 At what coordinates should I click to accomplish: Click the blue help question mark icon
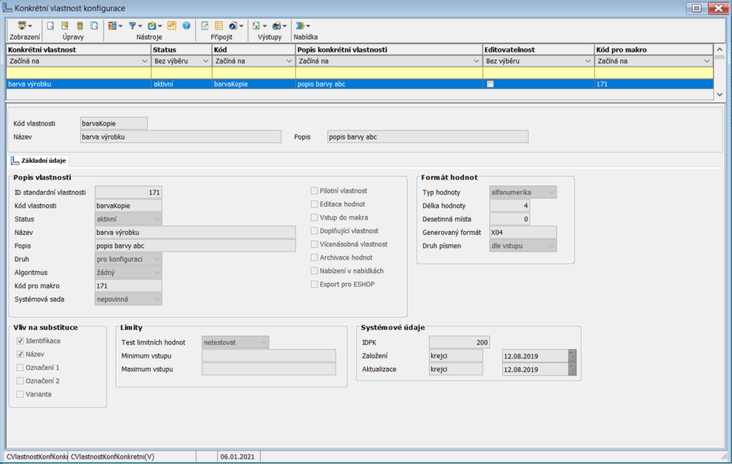pos(187,26)
